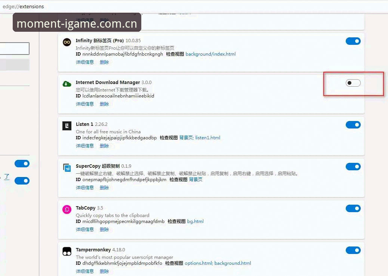This screenshot has width=388, height=276.
Task: Click the Tampermonkey version 4.18.0 text
Action: point(118,250)
